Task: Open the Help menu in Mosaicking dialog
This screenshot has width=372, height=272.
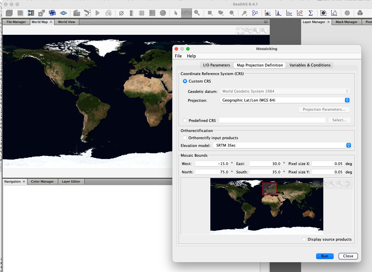Action: pyautogui.click(x=191, y=56)
